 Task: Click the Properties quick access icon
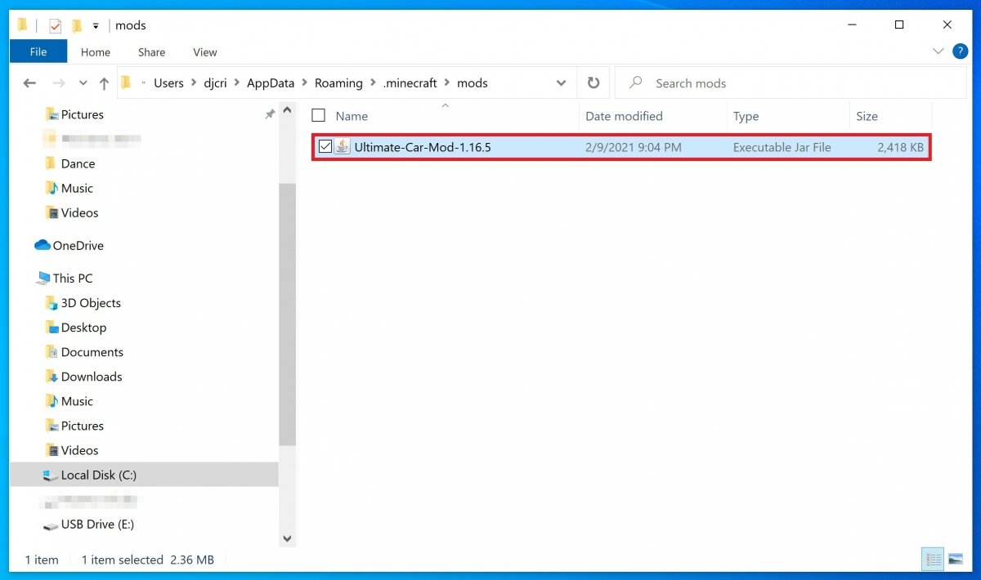(x=55, y=25)
